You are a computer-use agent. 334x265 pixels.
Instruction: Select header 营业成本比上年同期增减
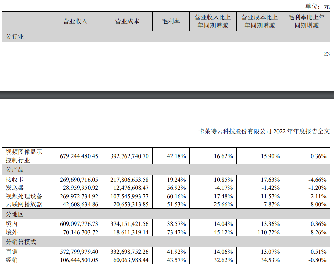coord(260,21)
